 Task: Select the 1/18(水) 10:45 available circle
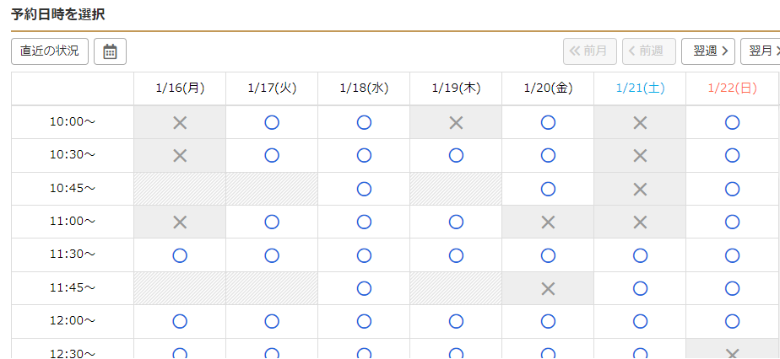[364, 189]
